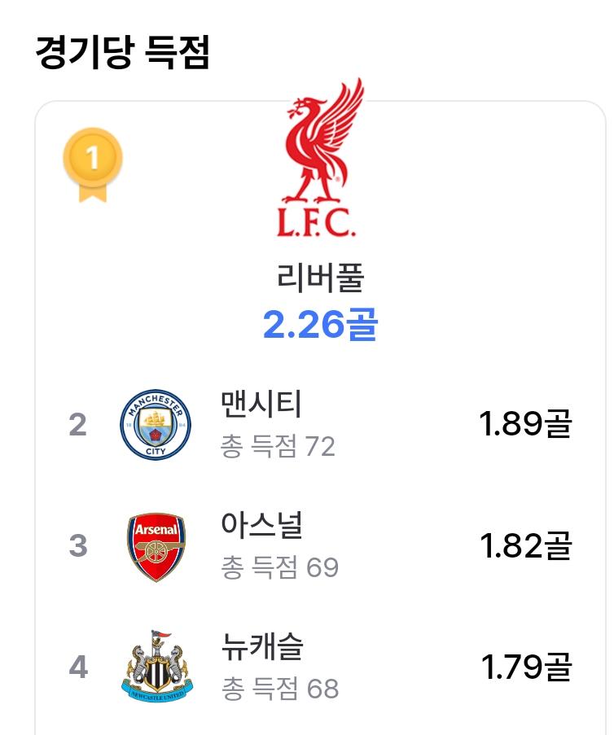Open the Manchester City club crest
The image size is (614, 735).
pos(156,425)
